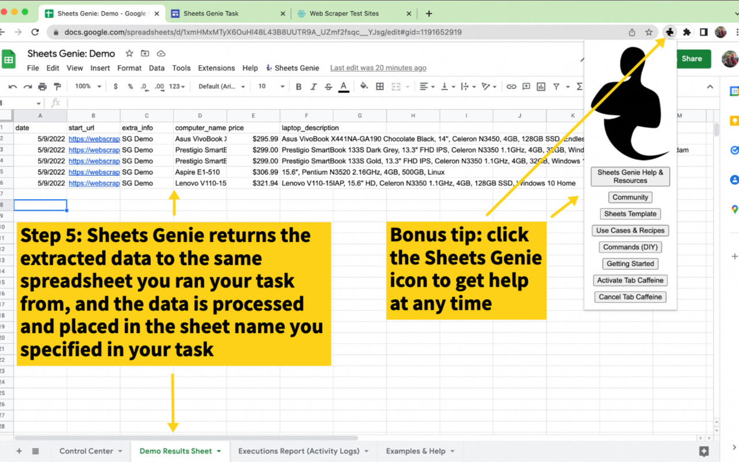This screenshot has height=462, width=739.
Task: Click the Print icon
Action: 42,87
